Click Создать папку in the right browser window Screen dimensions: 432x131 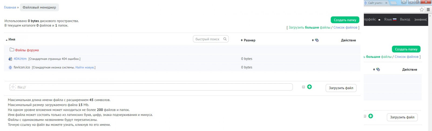pyautogui.click(x=406, y=49)
